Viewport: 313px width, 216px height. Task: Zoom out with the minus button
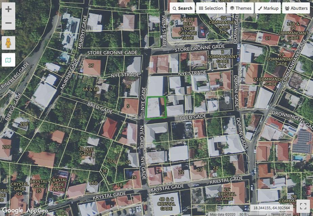pyautogui.click(x=8, y=23)
